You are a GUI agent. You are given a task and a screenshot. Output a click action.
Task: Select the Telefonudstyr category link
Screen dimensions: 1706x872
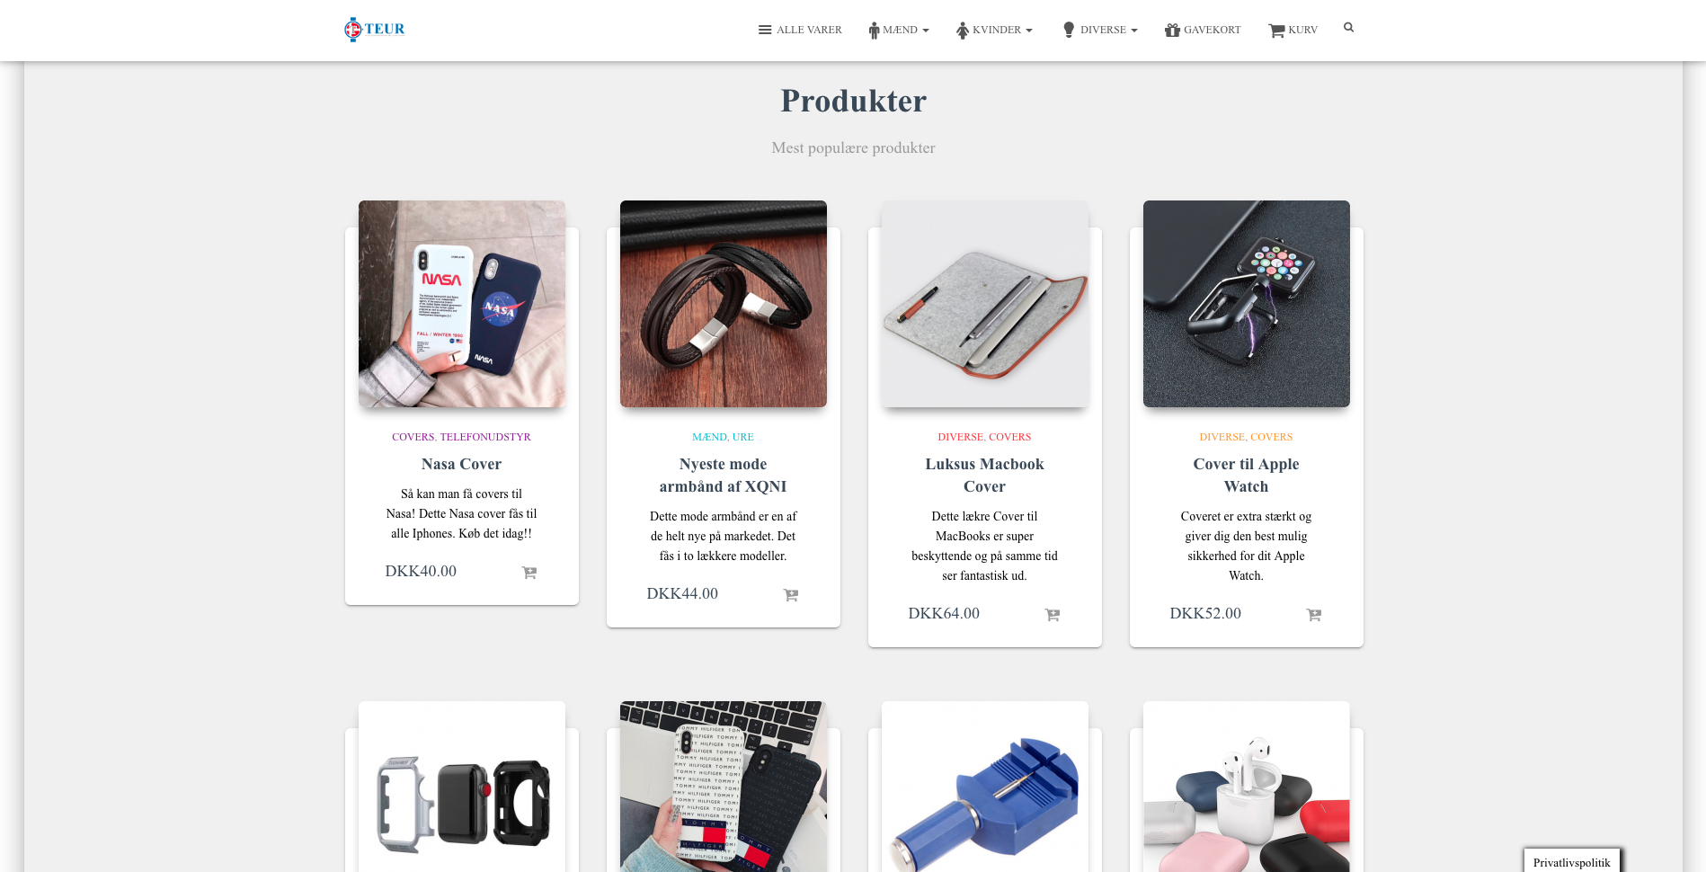tap(485, 437)
